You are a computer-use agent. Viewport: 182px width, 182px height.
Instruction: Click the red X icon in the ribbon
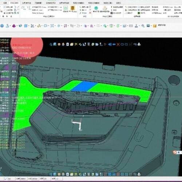[x=90, y=13]
